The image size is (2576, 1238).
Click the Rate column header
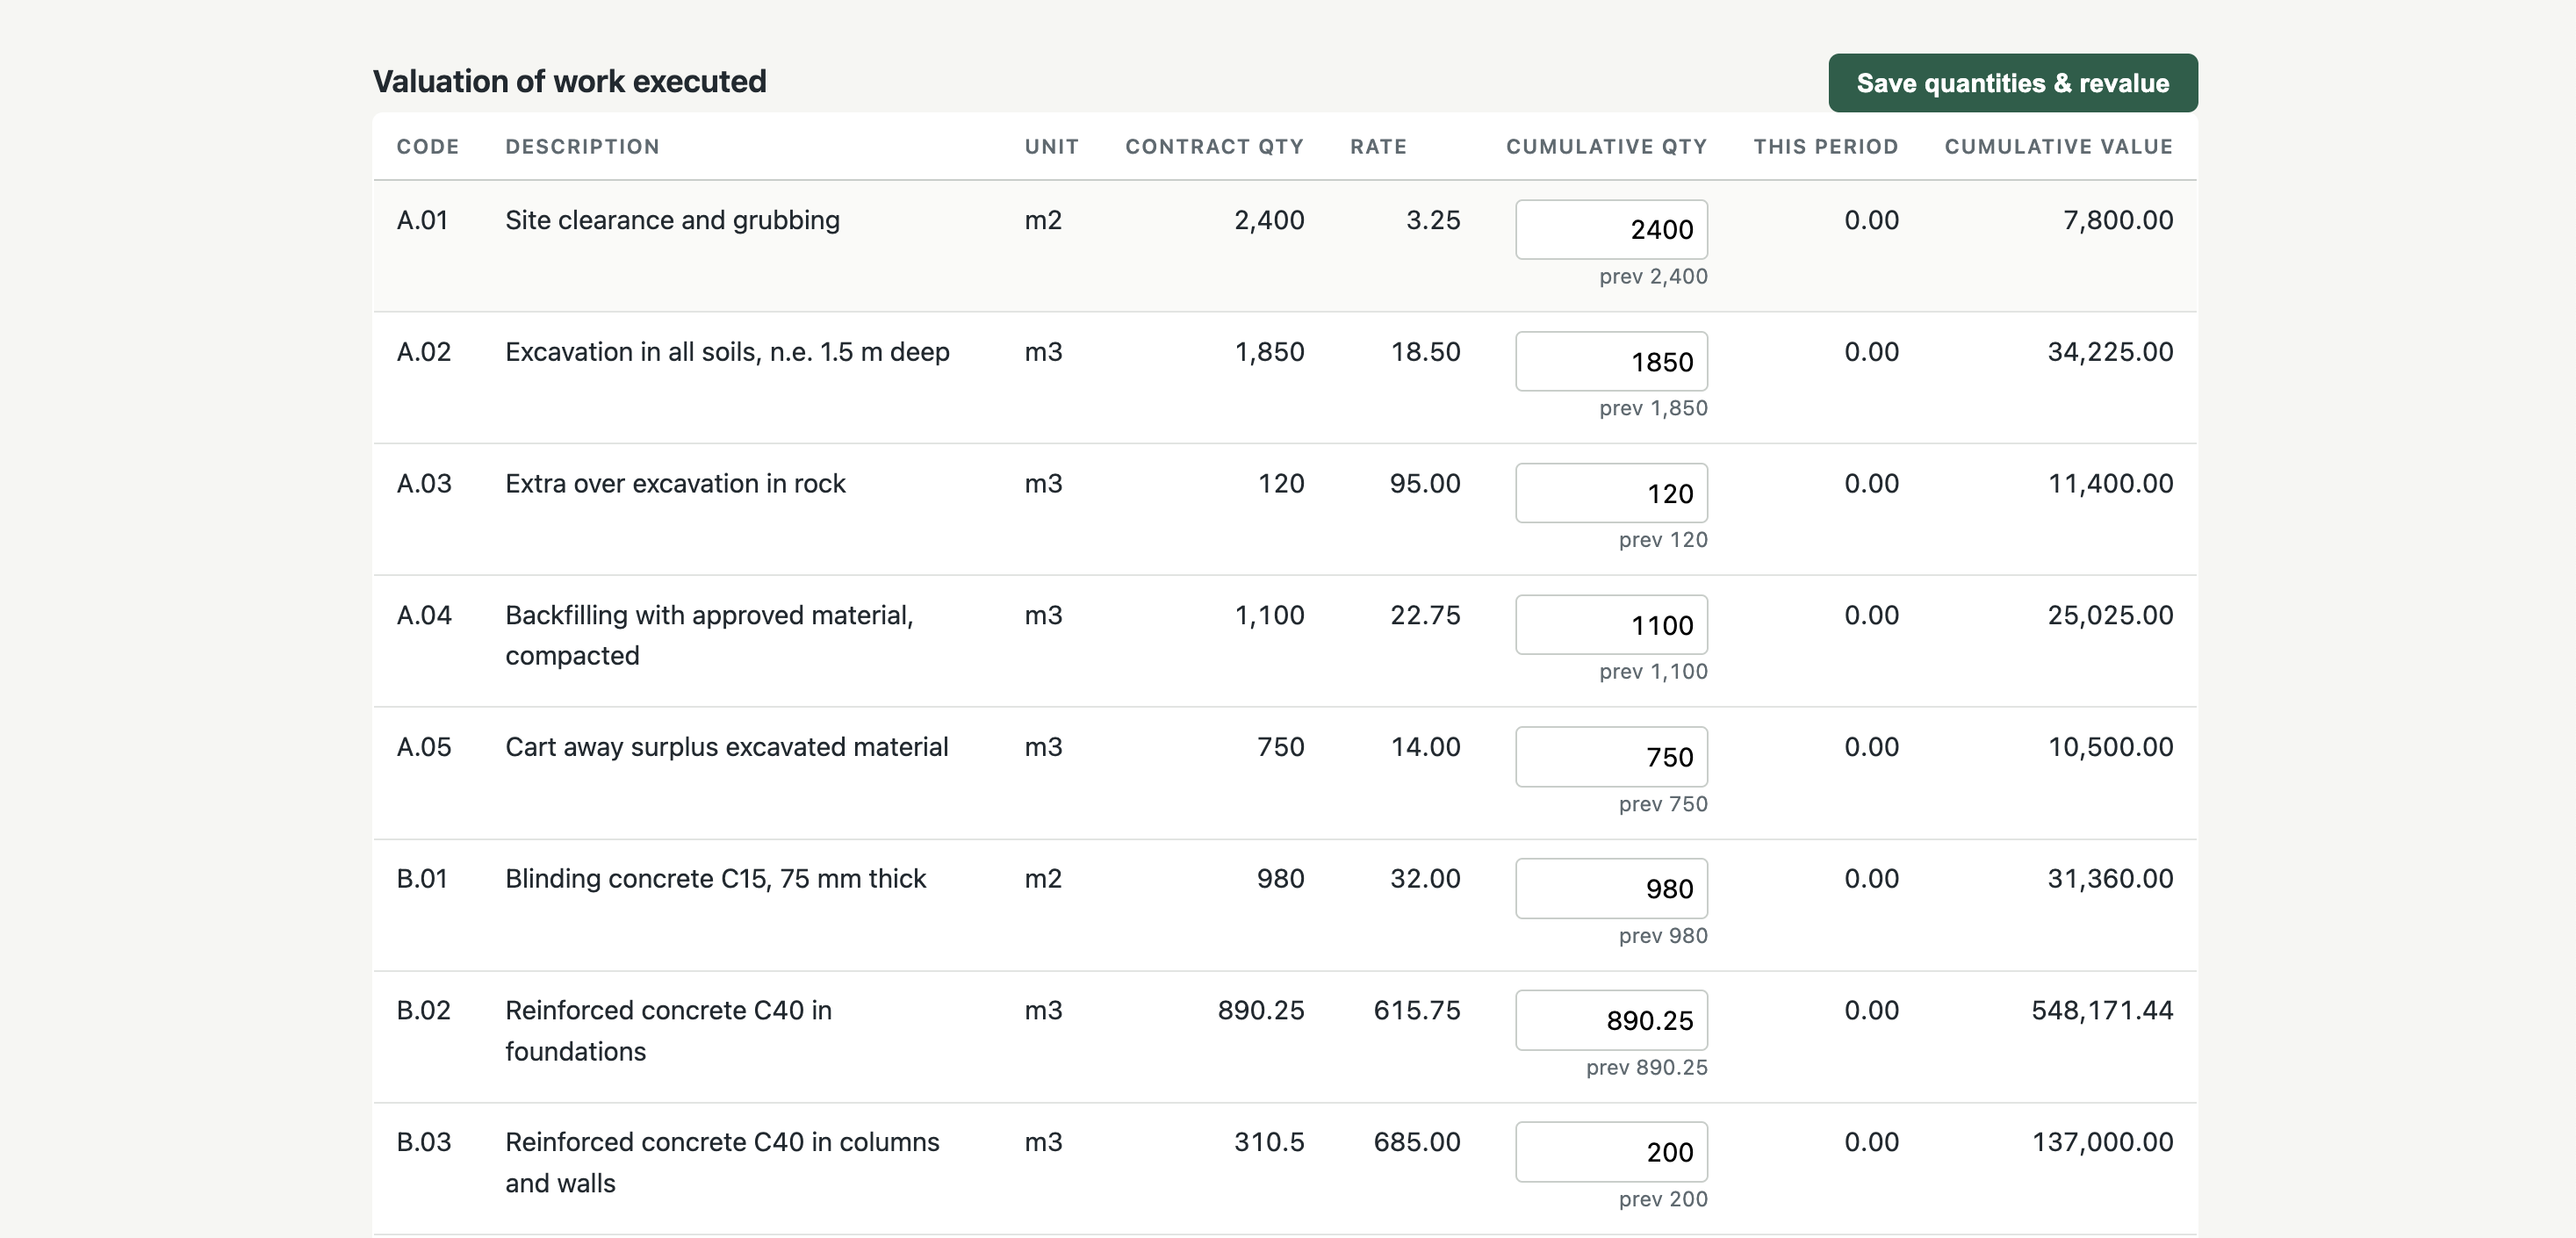(x=1378, y=147)
